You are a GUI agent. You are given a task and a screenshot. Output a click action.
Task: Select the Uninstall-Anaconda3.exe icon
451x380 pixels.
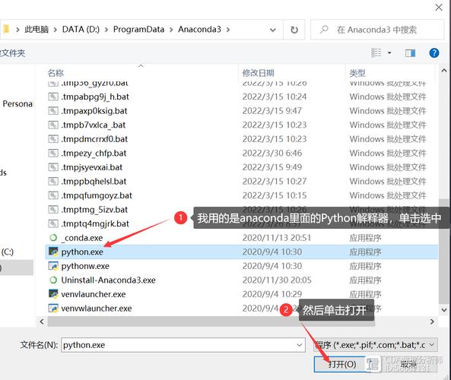pyautogui.click(x=53, y=280)
